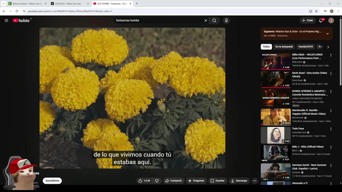Open options for Milo J Niño video

[331, 147]
